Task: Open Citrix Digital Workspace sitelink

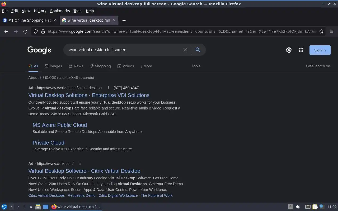Action: 118,195
